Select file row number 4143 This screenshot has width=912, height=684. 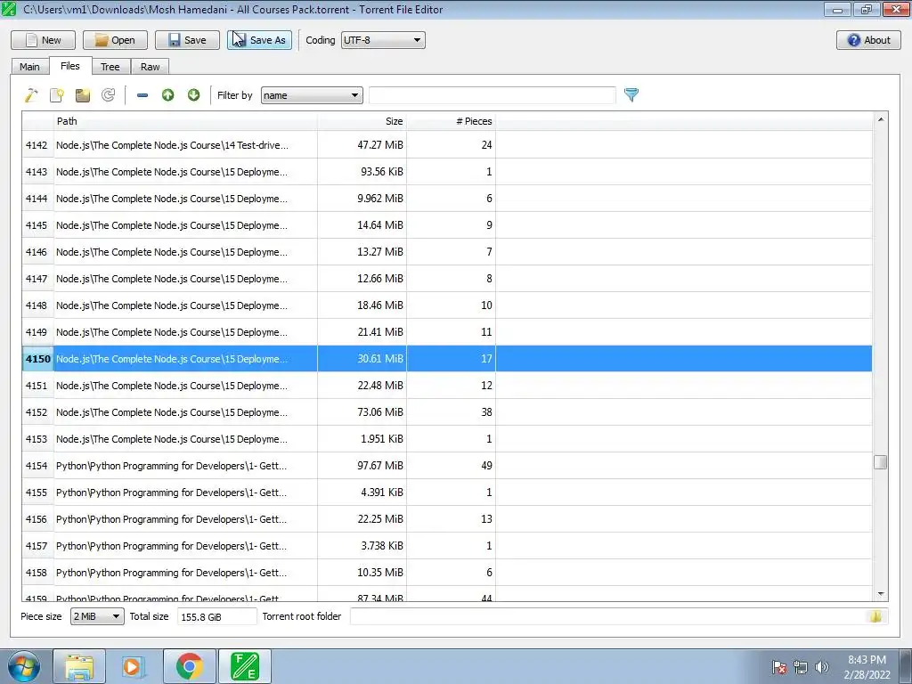click(x=36, y=172)
